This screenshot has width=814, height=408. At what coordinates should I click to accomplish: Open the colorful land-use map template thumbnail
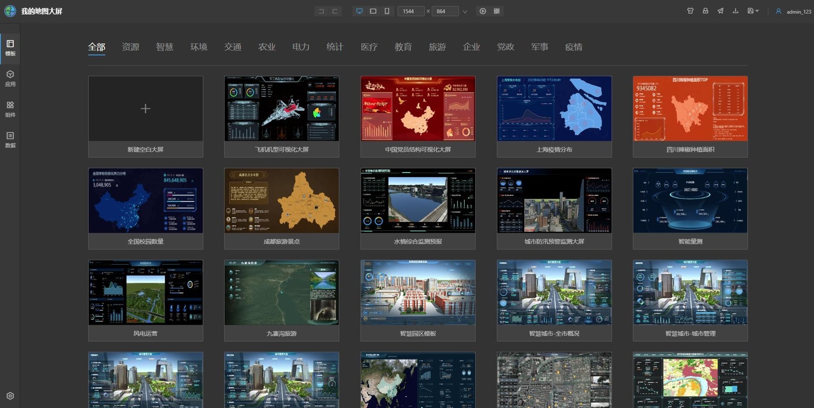690,380
